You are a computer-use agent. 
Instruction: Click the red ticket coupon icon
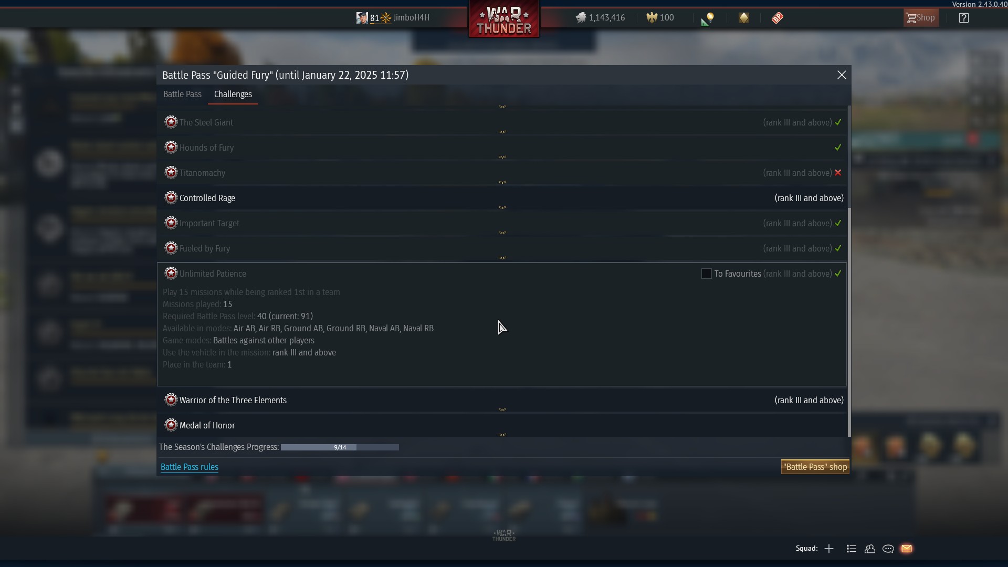[778, 18]
